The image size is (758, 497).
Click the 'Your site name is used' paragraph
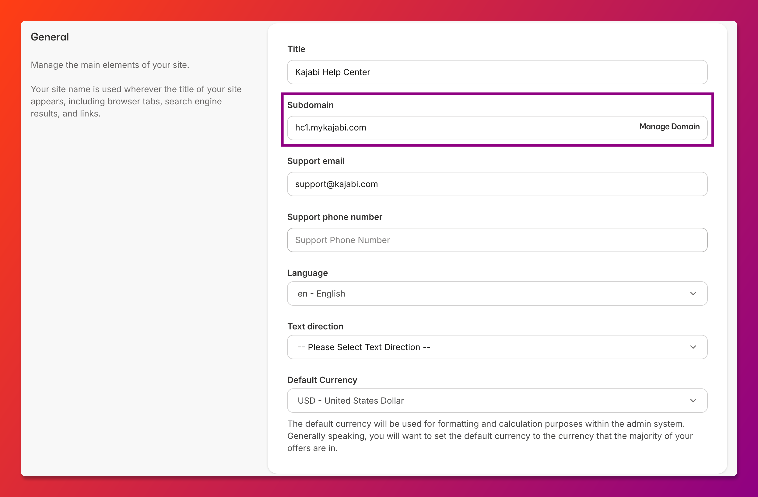136,101
